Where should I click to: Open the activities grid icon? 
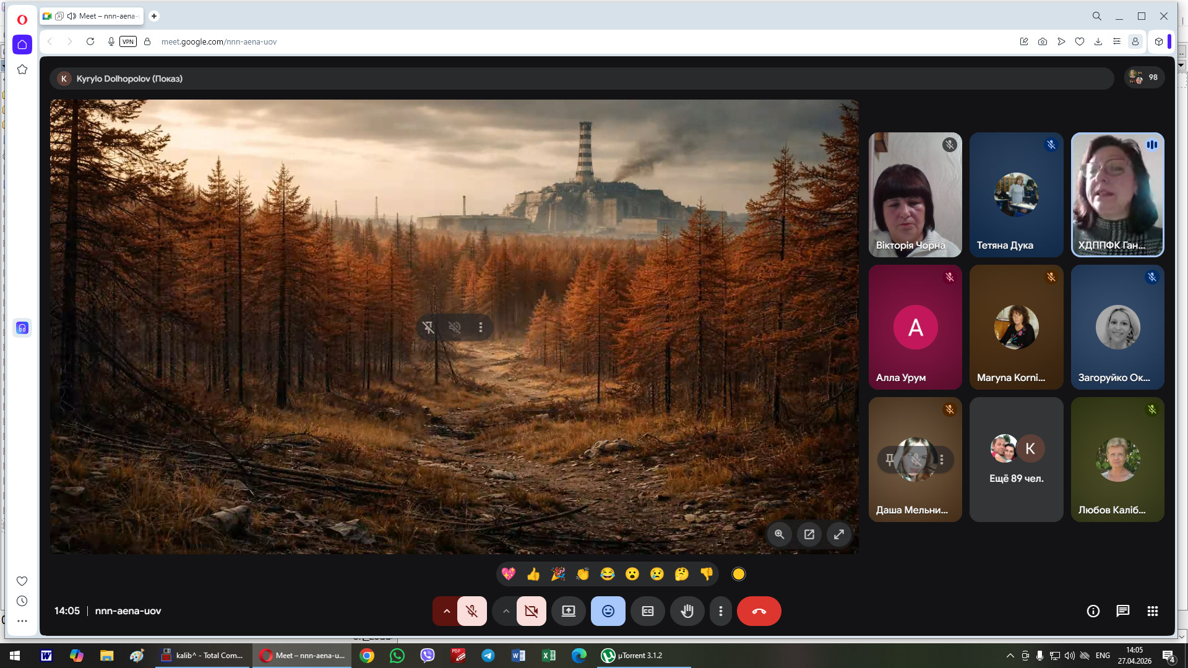click(x=1152, y=611)
